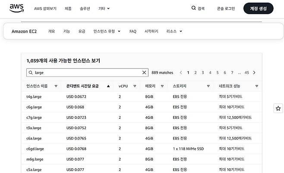Open 솔루션 menu
This screenshot has height=173, width=284.
pos(85,9)
